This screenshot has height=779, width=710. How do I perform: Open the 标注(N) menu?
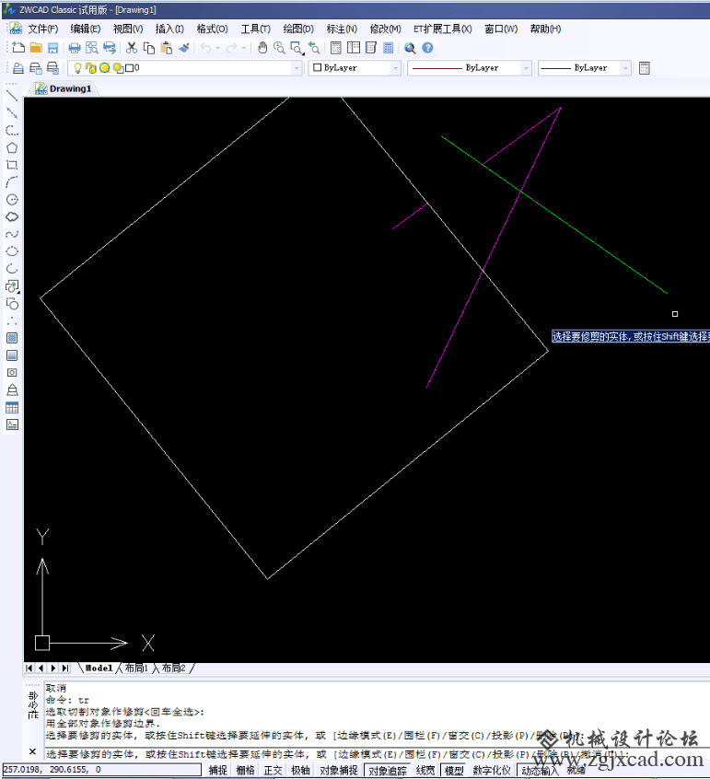tap(342, 29)
